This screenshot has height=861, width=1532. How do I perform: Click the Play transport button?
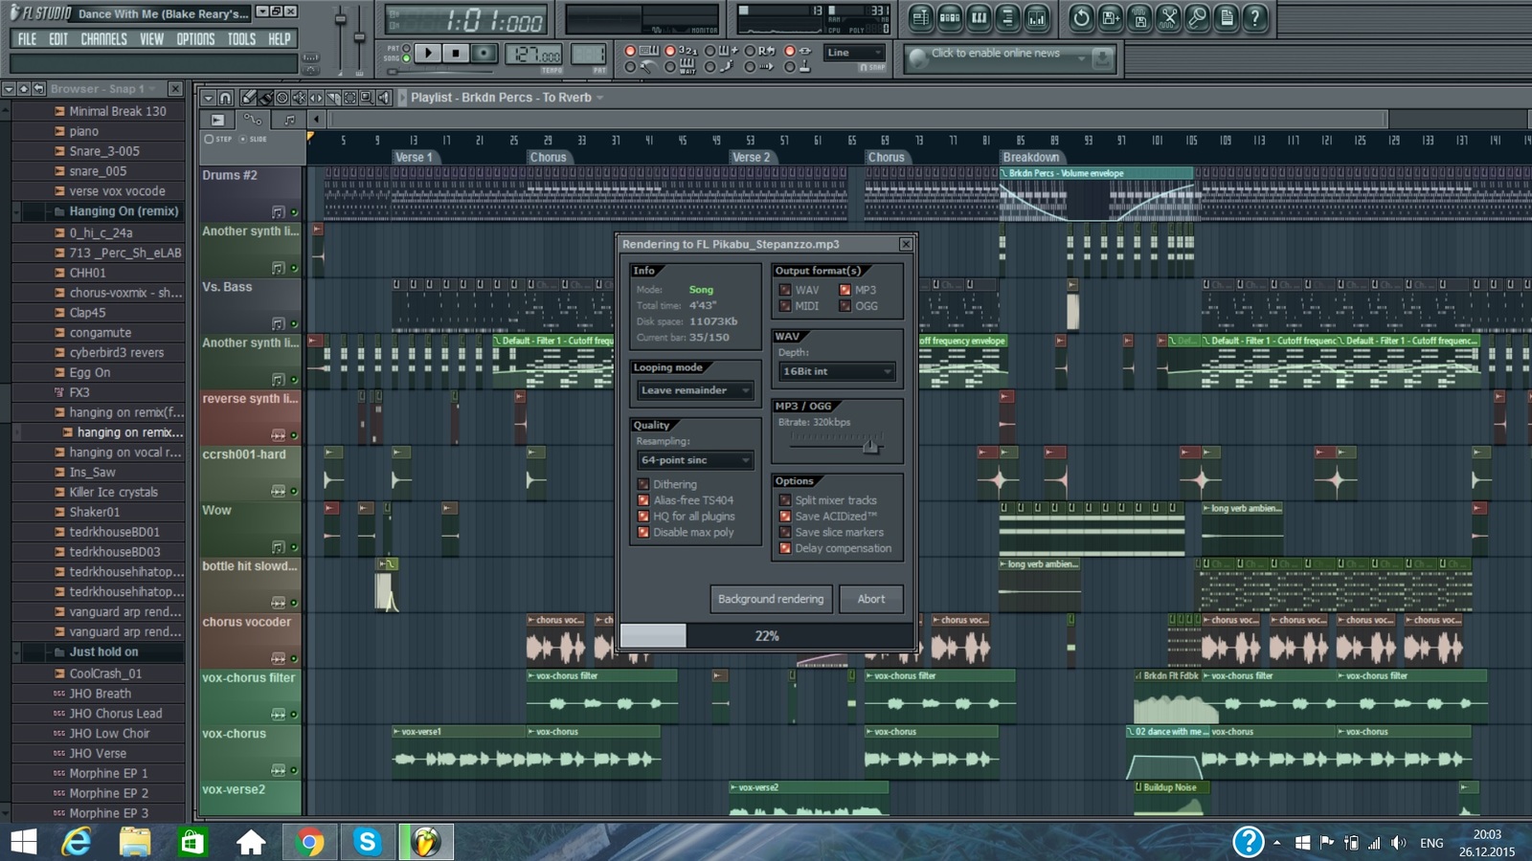click(428, 54)
